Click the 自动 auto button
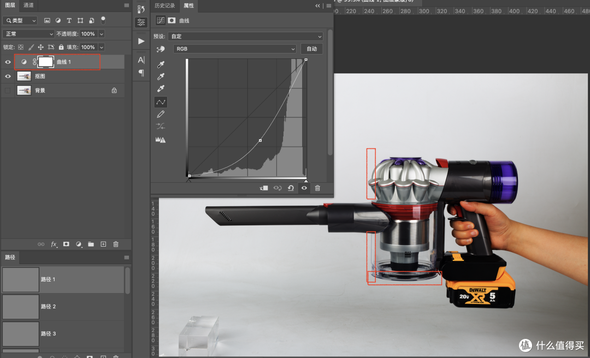This screenshot has height=358, width=590. click(x=312, y=49)
